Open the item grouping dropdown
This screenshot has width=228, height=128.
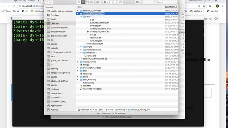(x=98, y=2)
